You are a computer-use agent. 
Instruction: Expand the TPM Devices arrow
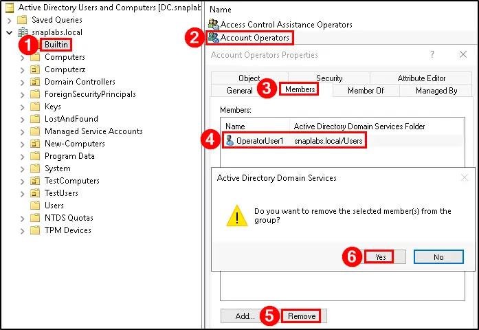[x=22, y=230]
